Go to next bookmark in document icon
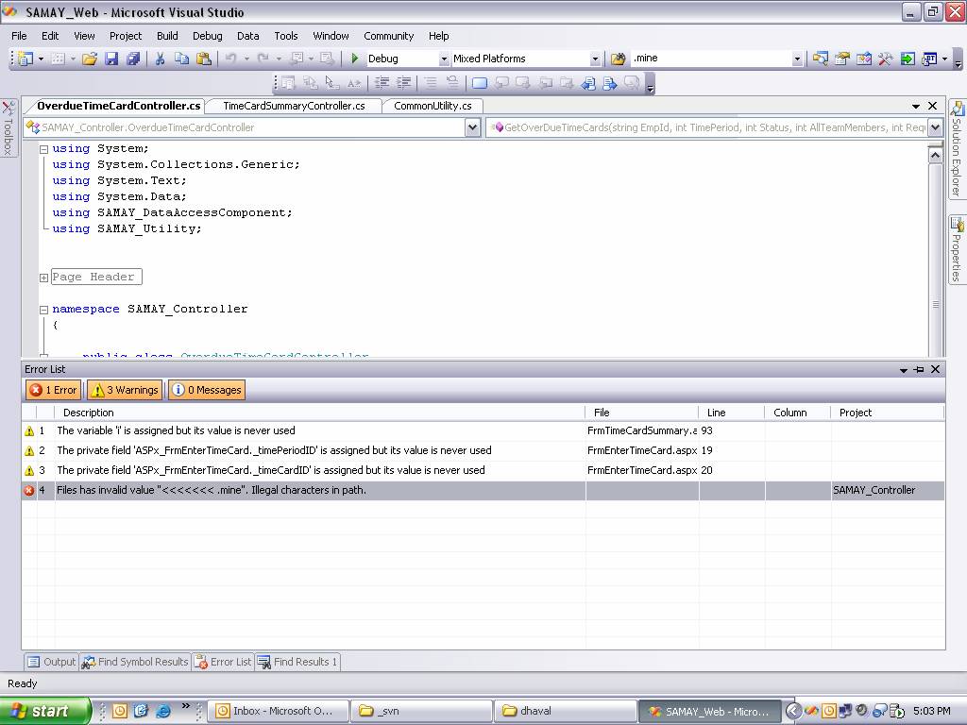Viewport: 967px width, 725px height. coord(610,83)
